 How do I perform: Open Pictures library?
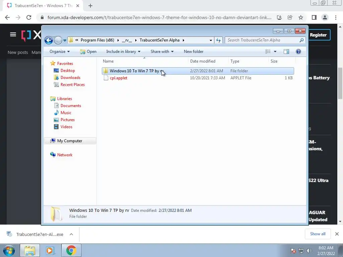[68, 120]
